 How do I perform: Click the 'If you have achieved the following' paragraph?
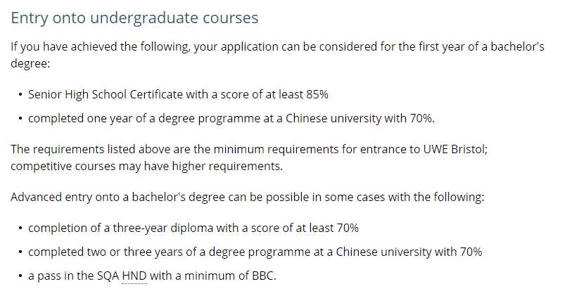[277, 55]
